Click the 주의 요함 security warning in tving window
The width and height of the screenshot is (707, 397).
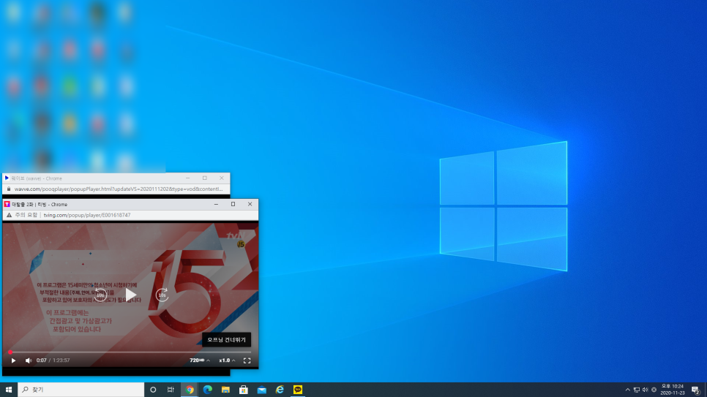point(22,216)
